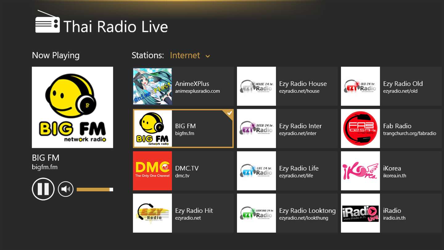Click the iRadio station name
Screen dimensions: 444x250
point(392,210)
